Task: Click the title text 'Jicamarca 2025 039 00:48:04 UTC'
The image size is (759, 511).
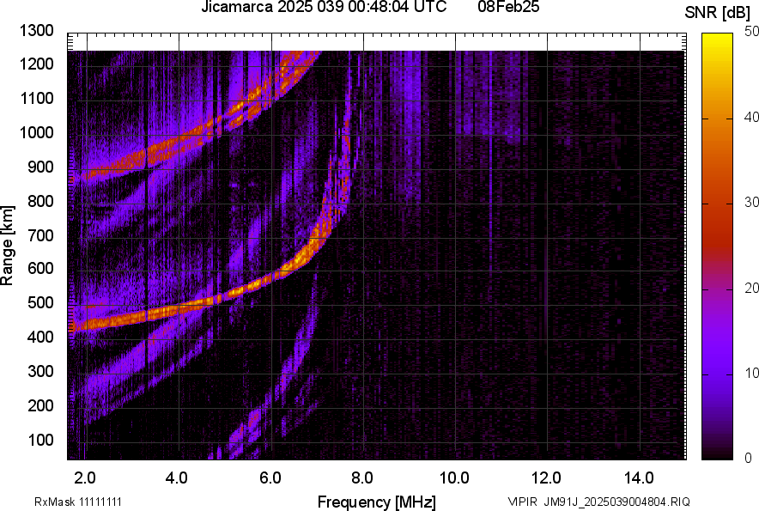Action: pos(324,7)
